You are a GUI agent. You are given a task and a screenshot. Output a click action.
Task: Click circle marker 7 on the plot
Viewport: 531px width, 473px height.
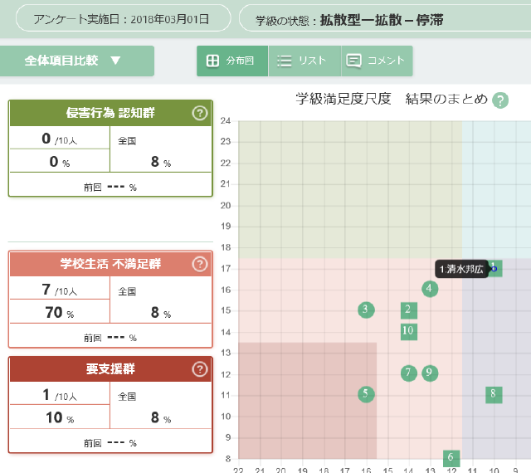coord(408,373)
